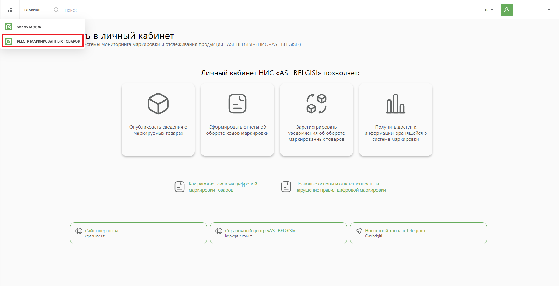Click the search magnifier icon
This screenshot has height=287, width=560.
tap(56, 10)
